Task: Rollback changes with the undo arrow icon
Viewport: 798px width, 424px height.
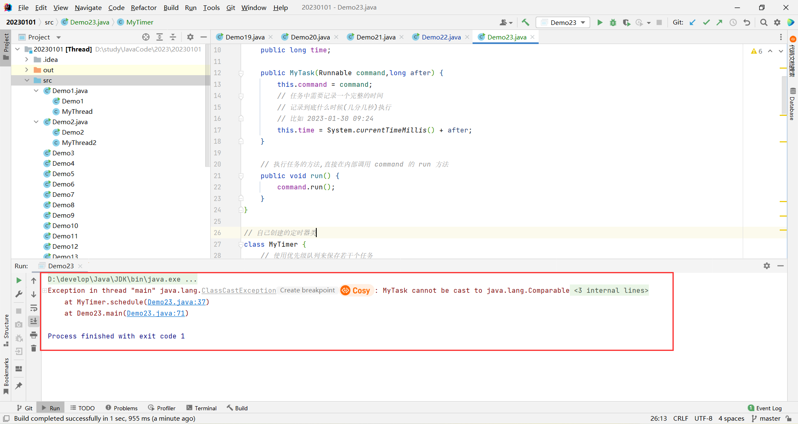Action: (747, 22)
